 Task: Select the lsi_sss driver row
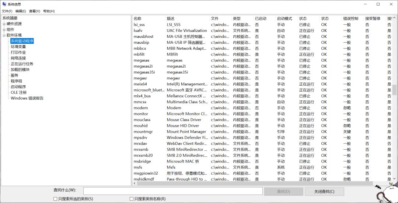click(x=262, y=25)
